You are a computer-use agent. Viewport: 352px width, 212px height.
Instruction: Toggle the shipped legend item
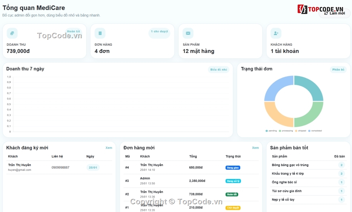[x=300, y=131]
